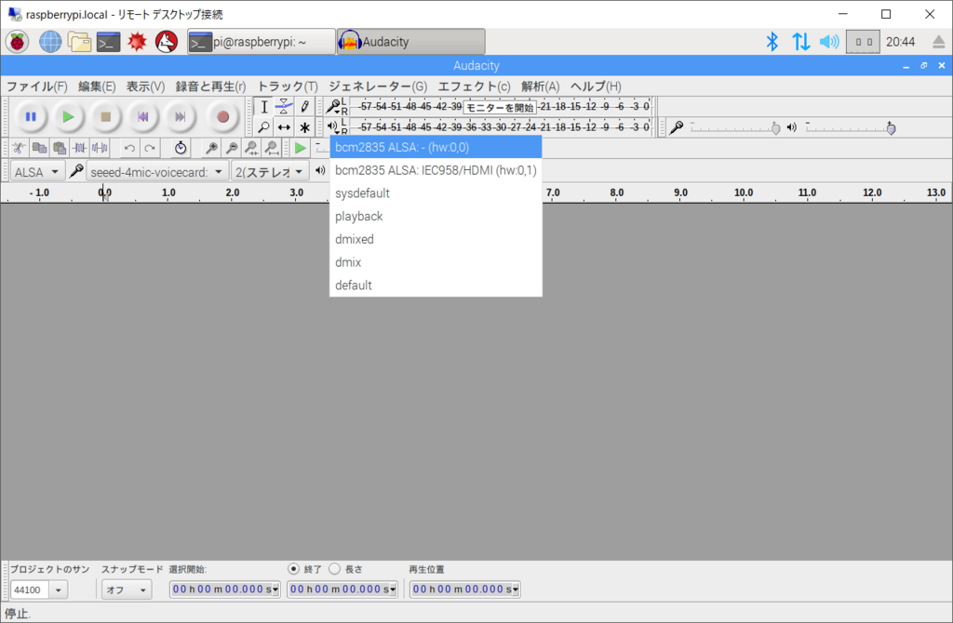The width and height of the screenshot is (953, 623).
Task: Click the Copy icon in edit toolbar
Action: (39, 148)
